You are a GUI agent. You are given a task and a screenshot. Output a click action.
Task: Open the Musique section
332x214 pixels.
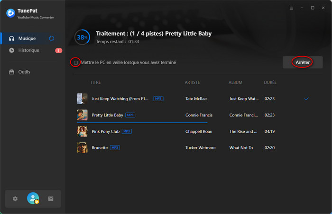[32, 39]
